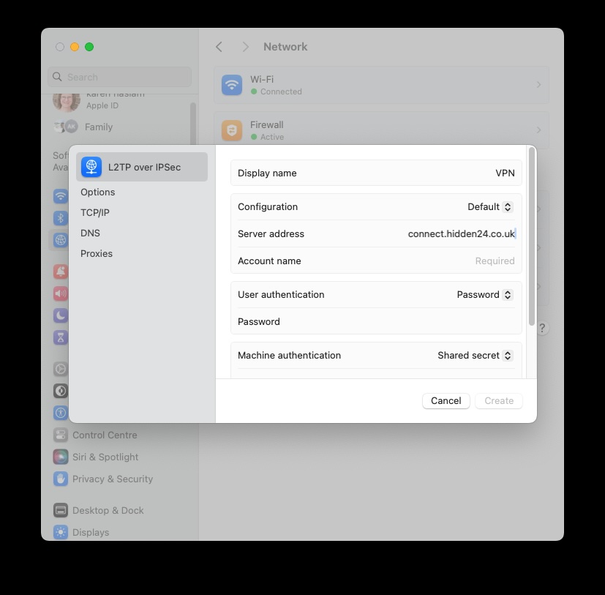Cancel the VPN configuration dialog
This screenshot has height=595, width=605.
click(x=446, y=401)
